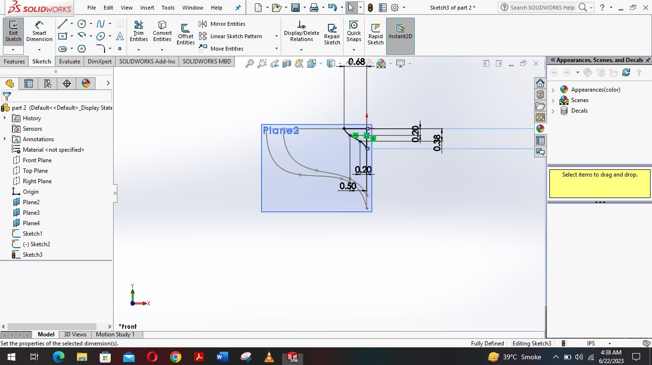Select the Straight Slot tool
This screenshot has width=652, height=365.
[63, 49]
